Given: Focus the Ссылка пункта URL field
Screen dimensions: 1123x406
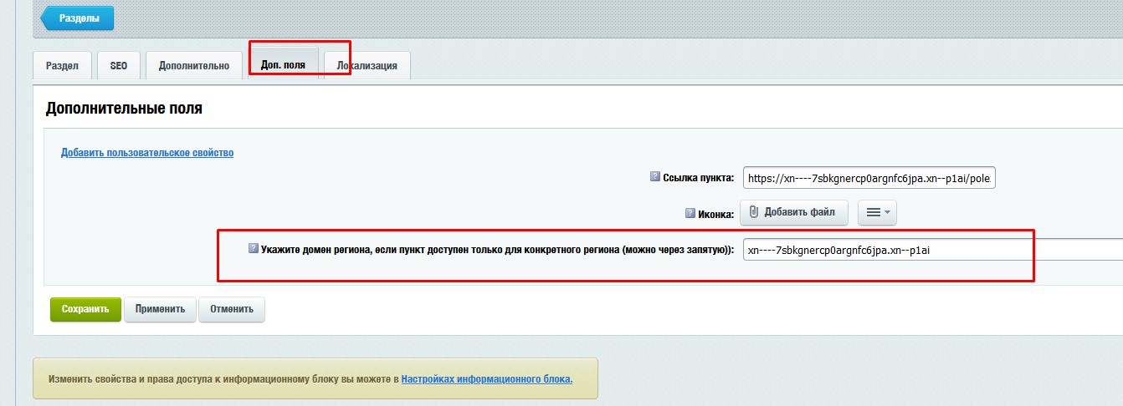Looking at the screenshot, I should coord(869,178).
